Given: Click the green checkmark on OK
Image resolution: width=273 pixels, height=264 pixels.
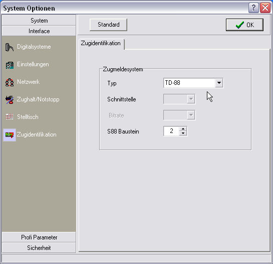Looking at the screenshot, I should pyautogui.click(x=240, y=25).
